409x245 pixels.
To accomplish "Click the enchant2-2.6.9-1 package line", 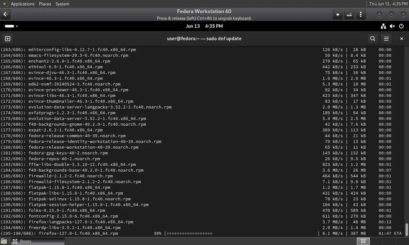I will pyautogui.click(x=196, y=61).
